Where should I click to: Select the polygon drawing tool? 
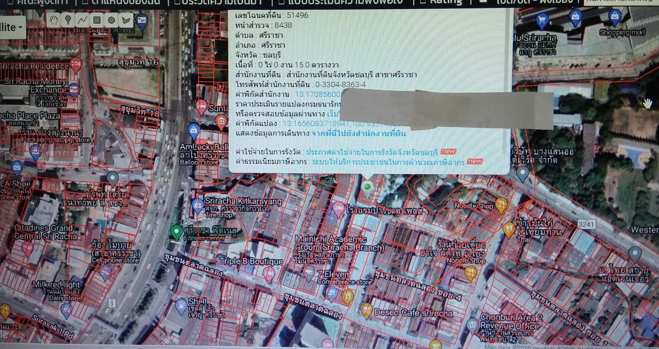point(125,20)
